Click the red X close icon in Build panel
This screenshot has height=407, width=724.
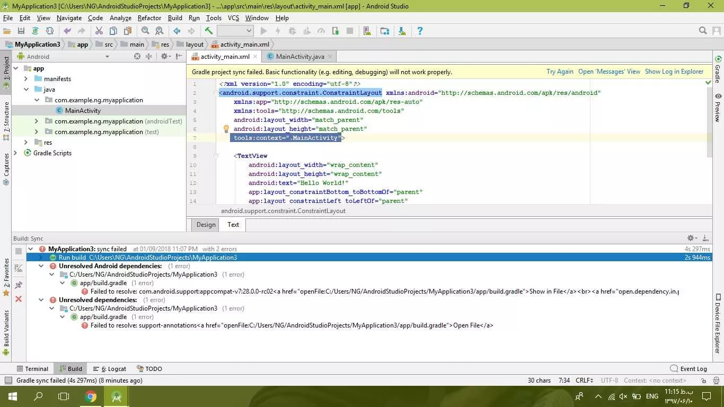(19, 299)
